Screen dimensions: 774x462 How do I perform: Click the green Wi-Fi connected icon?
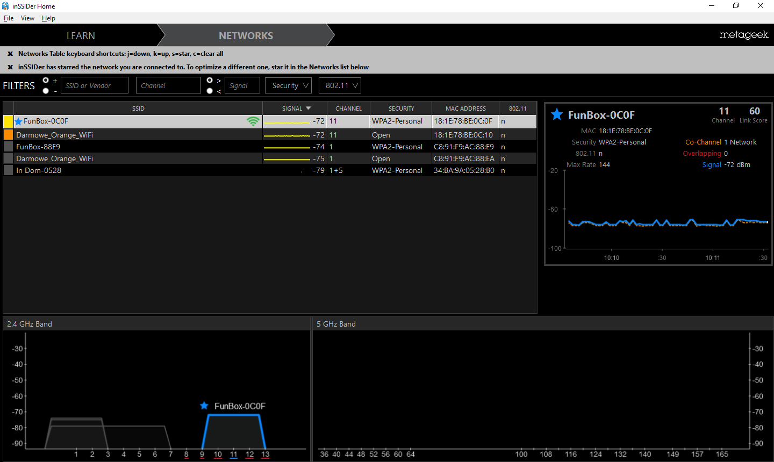pos(253,121)
